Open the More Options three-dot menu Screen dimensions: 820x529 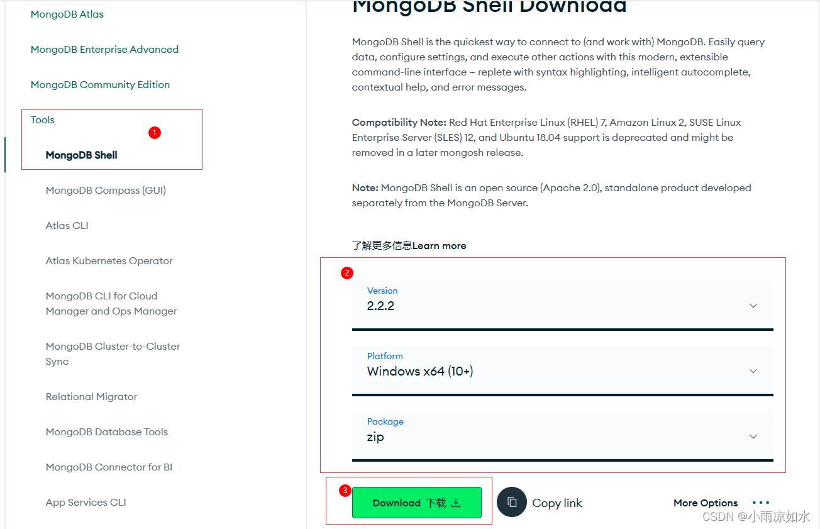click(x=761, y=503)
